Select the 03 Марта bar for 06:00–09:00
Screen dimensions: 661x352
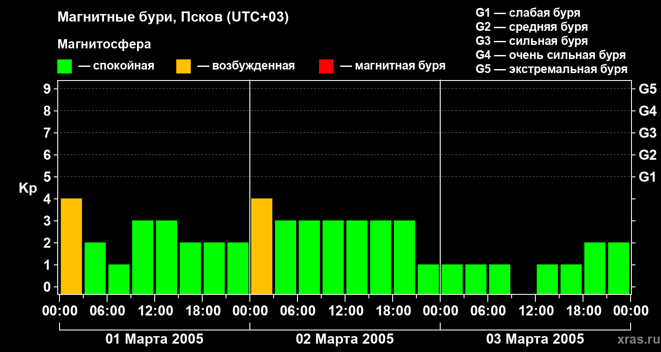[x=500, y=279]
